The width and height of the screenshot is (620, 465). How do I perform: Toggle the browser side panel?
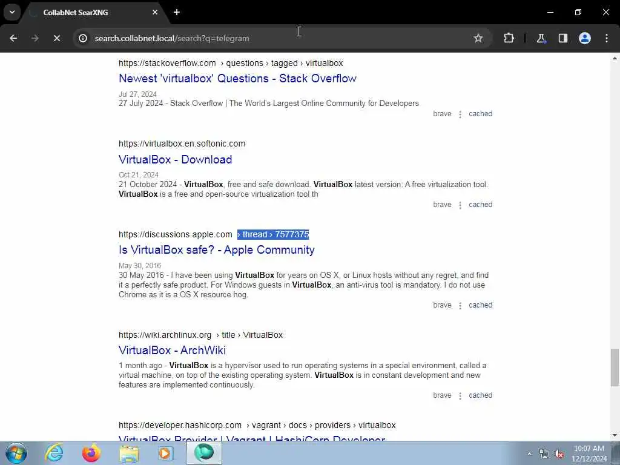click(x=562, y=38)
